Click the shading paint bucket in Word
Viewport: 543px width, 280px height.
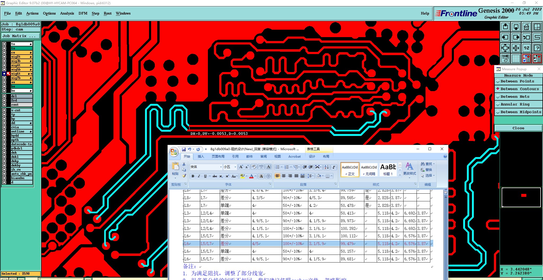pyautogui.click(x=319, y=176)
